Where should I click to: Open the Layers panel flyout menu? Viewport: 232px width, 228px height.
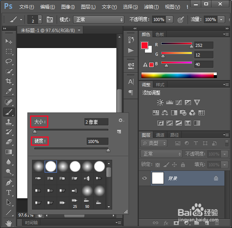(226, 135)
